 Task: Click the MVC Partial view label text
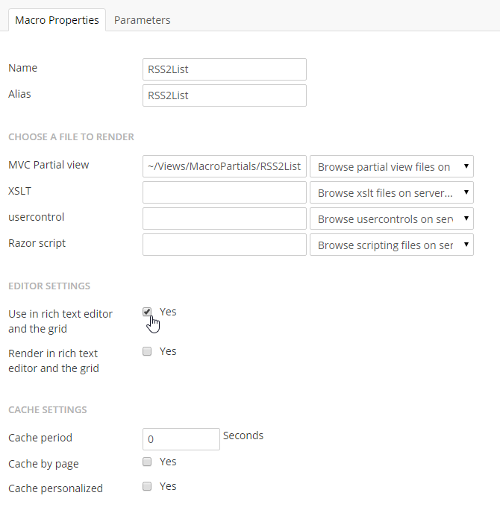[49, 165]
